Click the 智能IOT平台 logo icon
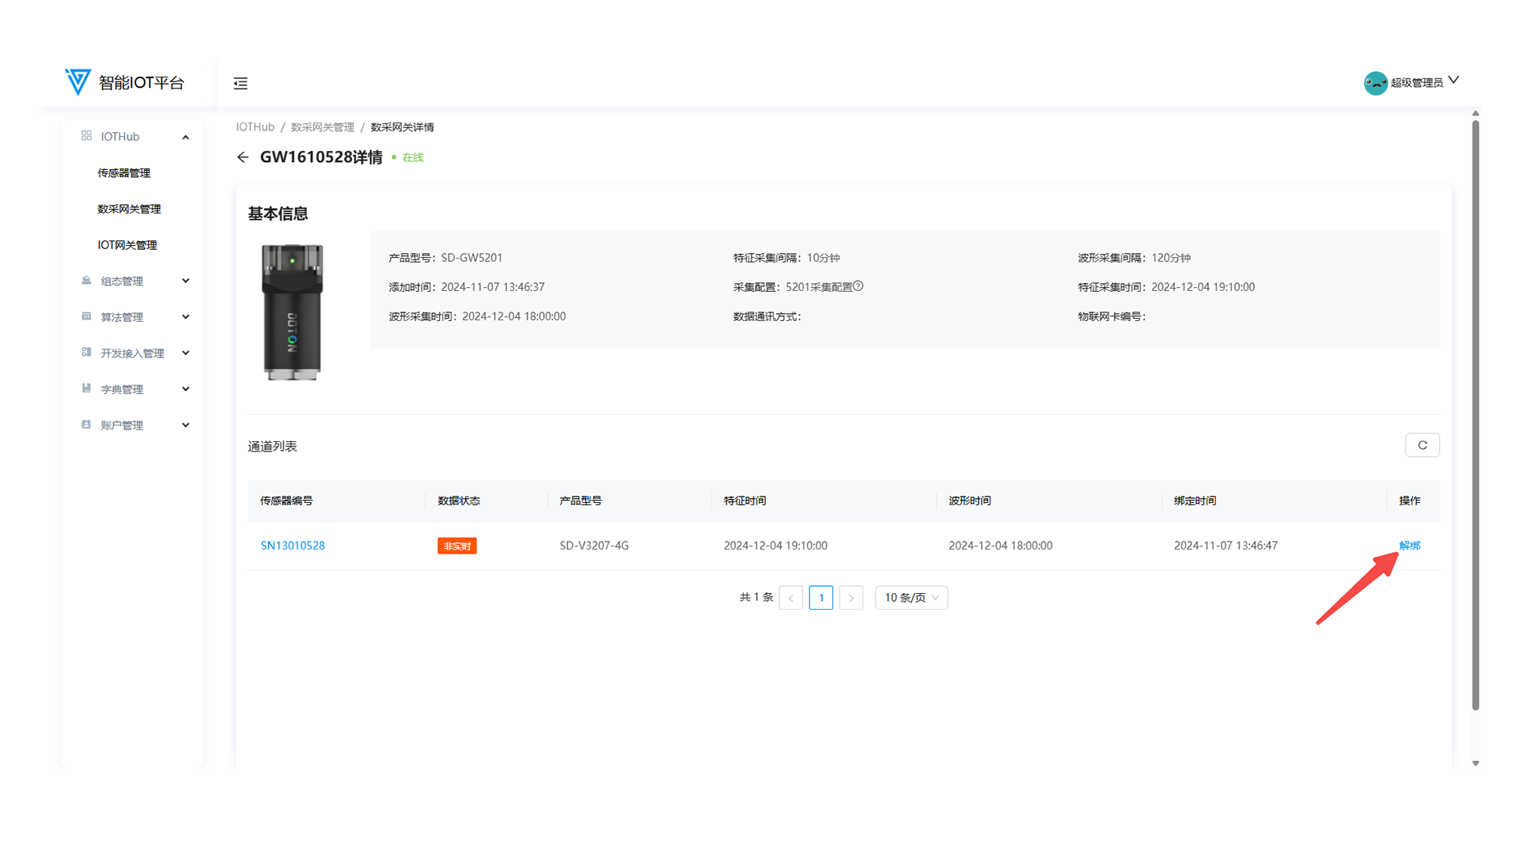 coord(78,81)
